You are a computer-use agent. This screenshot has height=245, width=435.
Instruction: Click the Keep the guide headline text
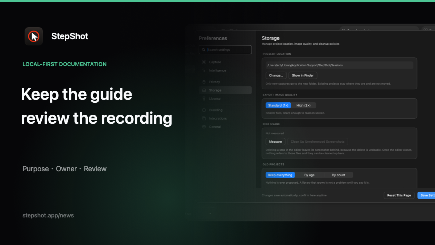pos(76,95)
